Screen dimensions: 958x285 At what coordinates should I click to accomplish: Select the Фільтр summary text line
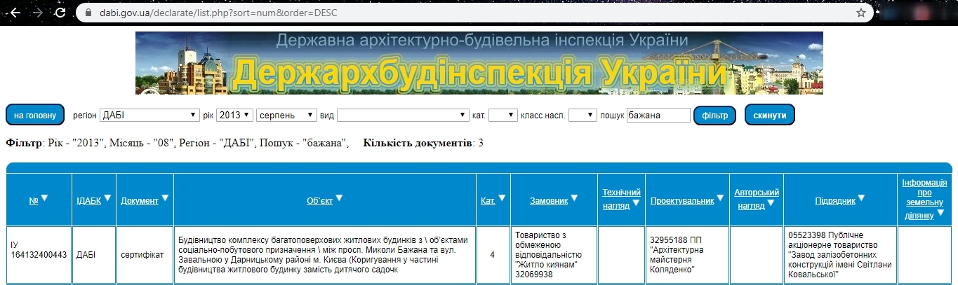pyautogui.click(x=178, y=143)
